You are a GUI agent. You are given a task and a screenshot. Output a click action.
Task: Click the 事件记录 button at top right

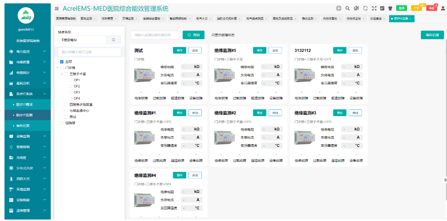pos(432,35)
